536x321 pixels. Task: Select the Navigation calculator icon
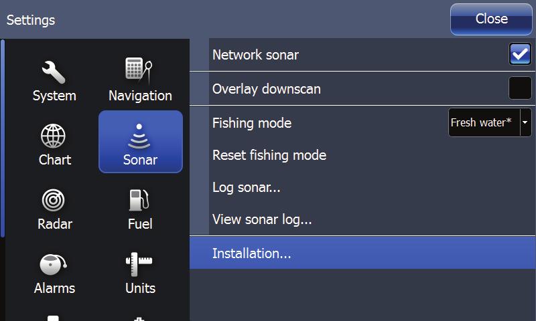pos(139,71)
